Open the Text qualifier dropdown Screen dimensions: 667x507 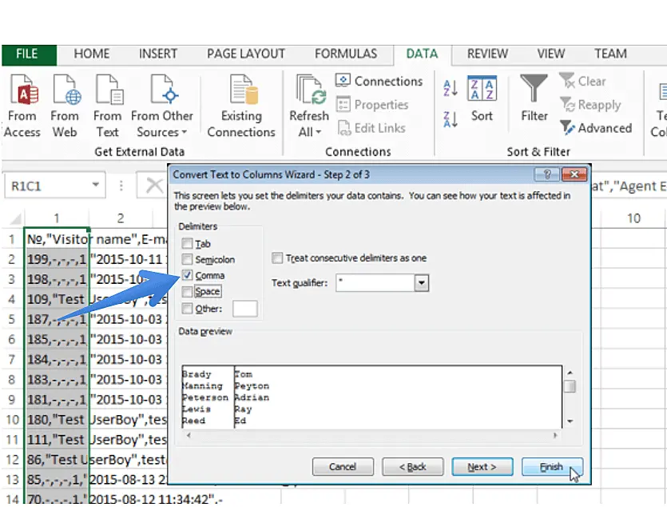pyautogui.click(x=422, y=283)
